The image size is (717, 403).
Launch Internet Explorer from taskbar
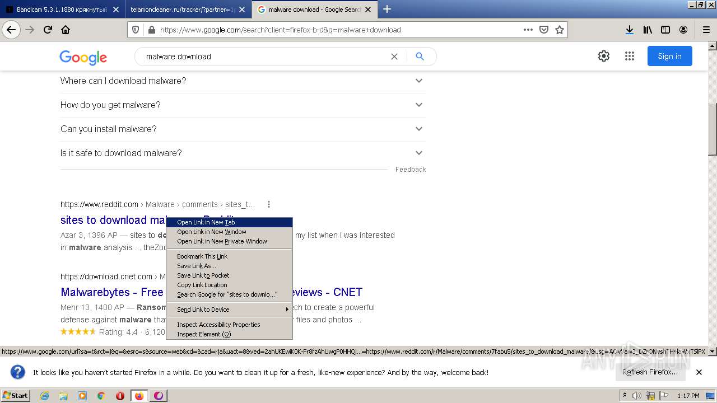[x=44, y=396]
